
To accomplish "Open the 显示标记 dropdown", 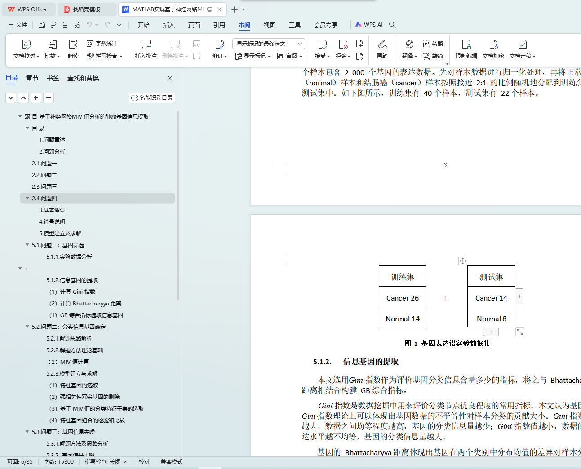I will 253,56.
